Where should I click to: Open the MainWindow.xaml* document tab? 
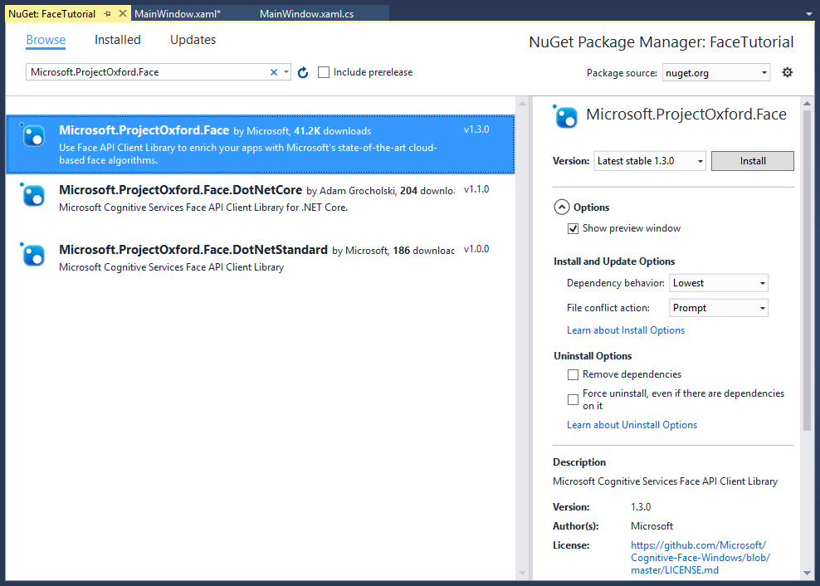[178, 14]
